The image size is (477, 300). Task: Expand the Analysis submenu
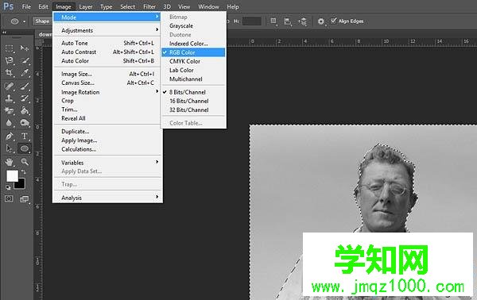pyautogui.click(x=107, y=198)
